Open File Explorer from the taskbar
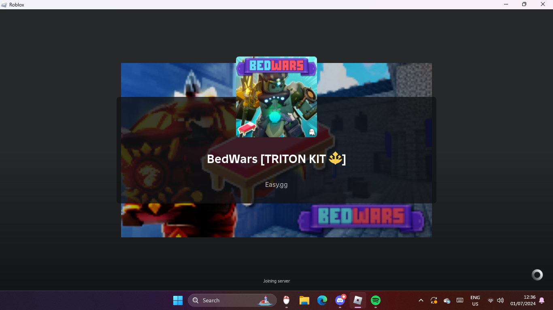 click(304, 300)
